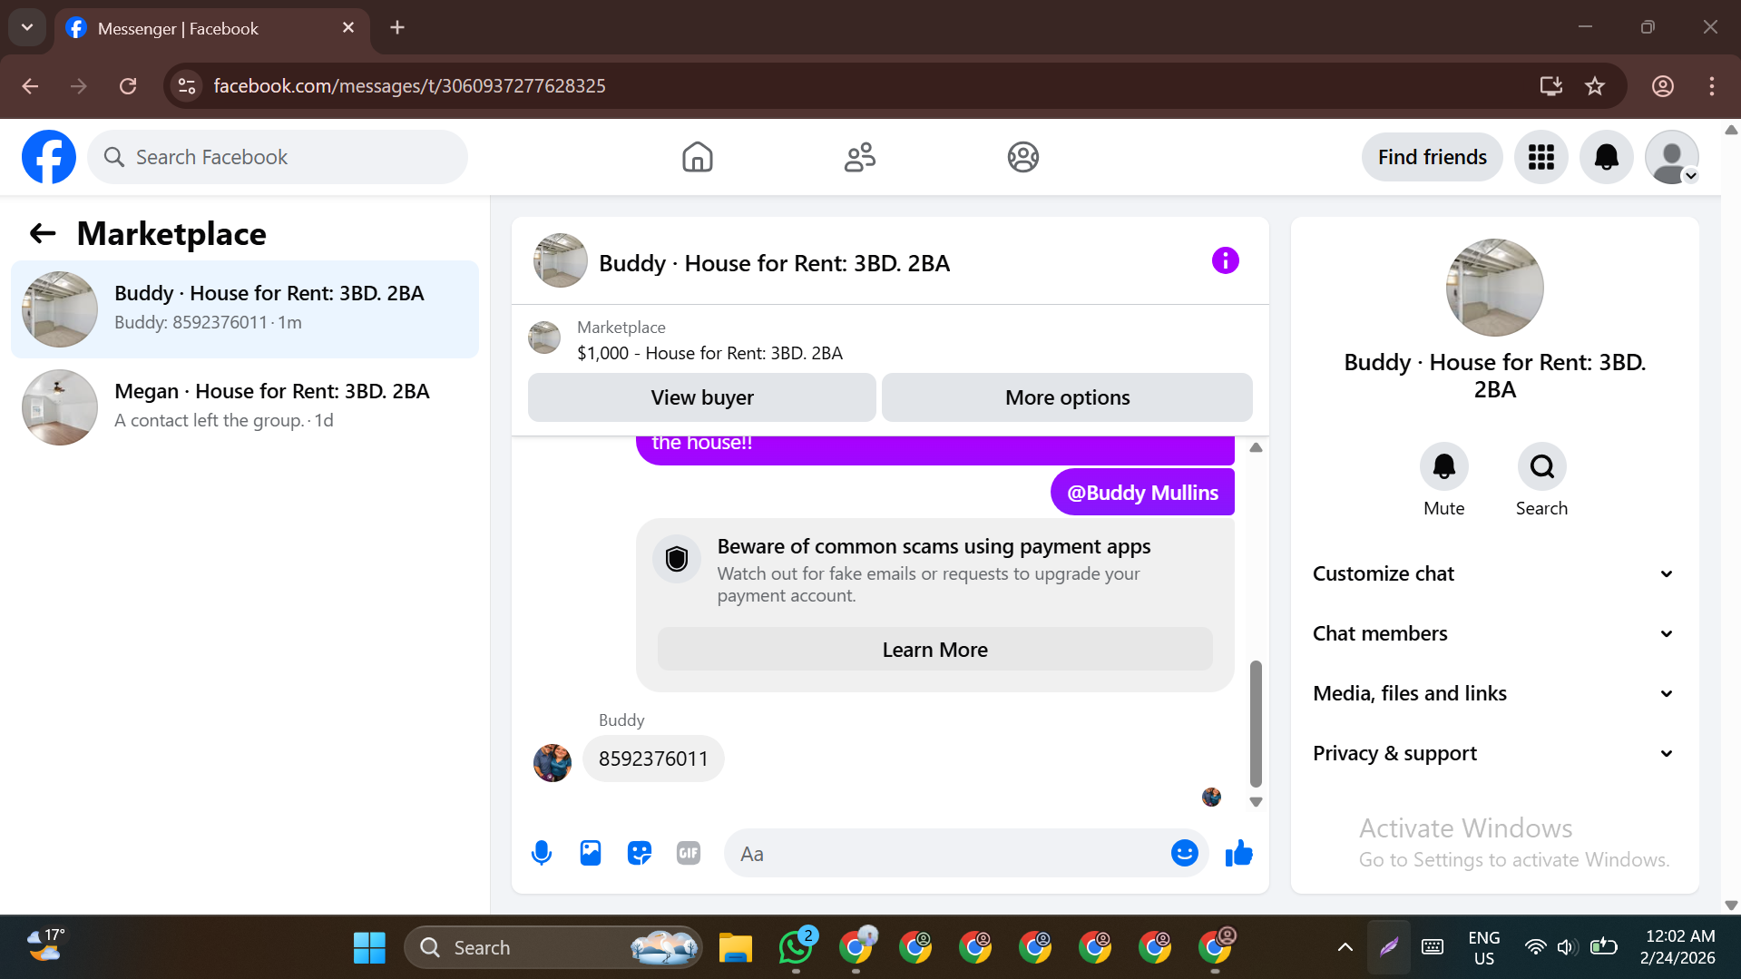This screenshot has width=1741, height=979.
Task: Record a voice clip with microphone
Action: [x=542, y=853]
